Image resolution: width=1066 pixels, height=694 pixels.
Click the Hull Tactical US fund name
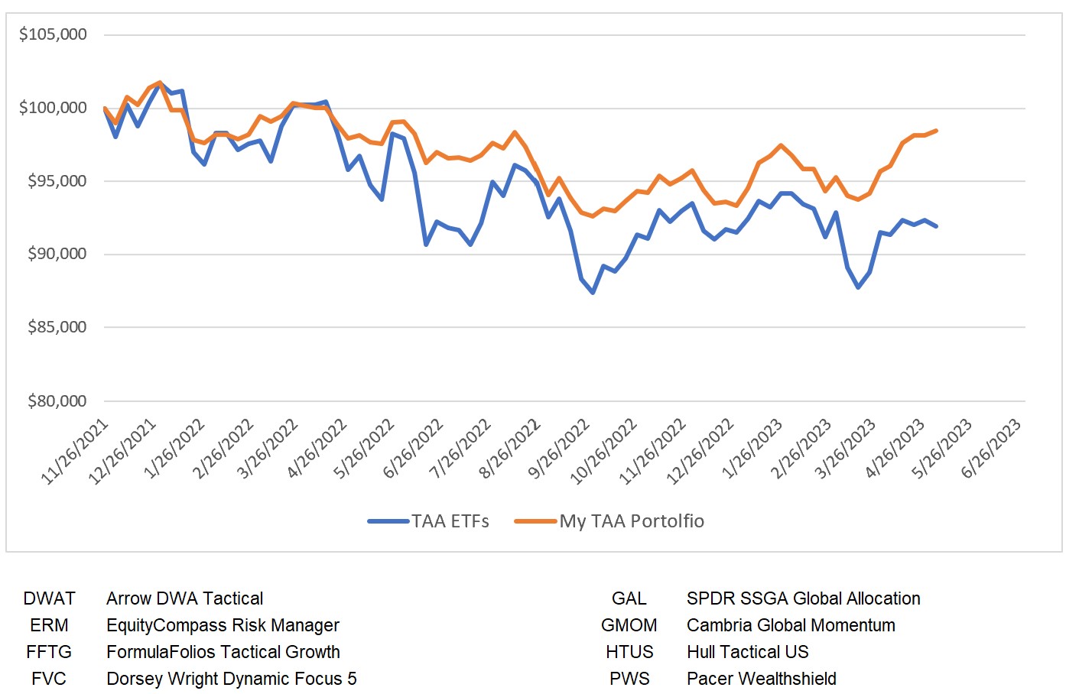[x=747, y=652]
